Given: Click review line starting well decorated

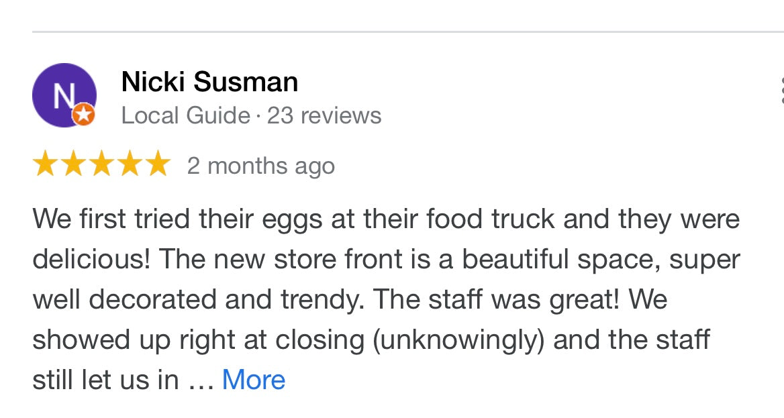Looking at the screenshot, I should [x=350, y=299].
